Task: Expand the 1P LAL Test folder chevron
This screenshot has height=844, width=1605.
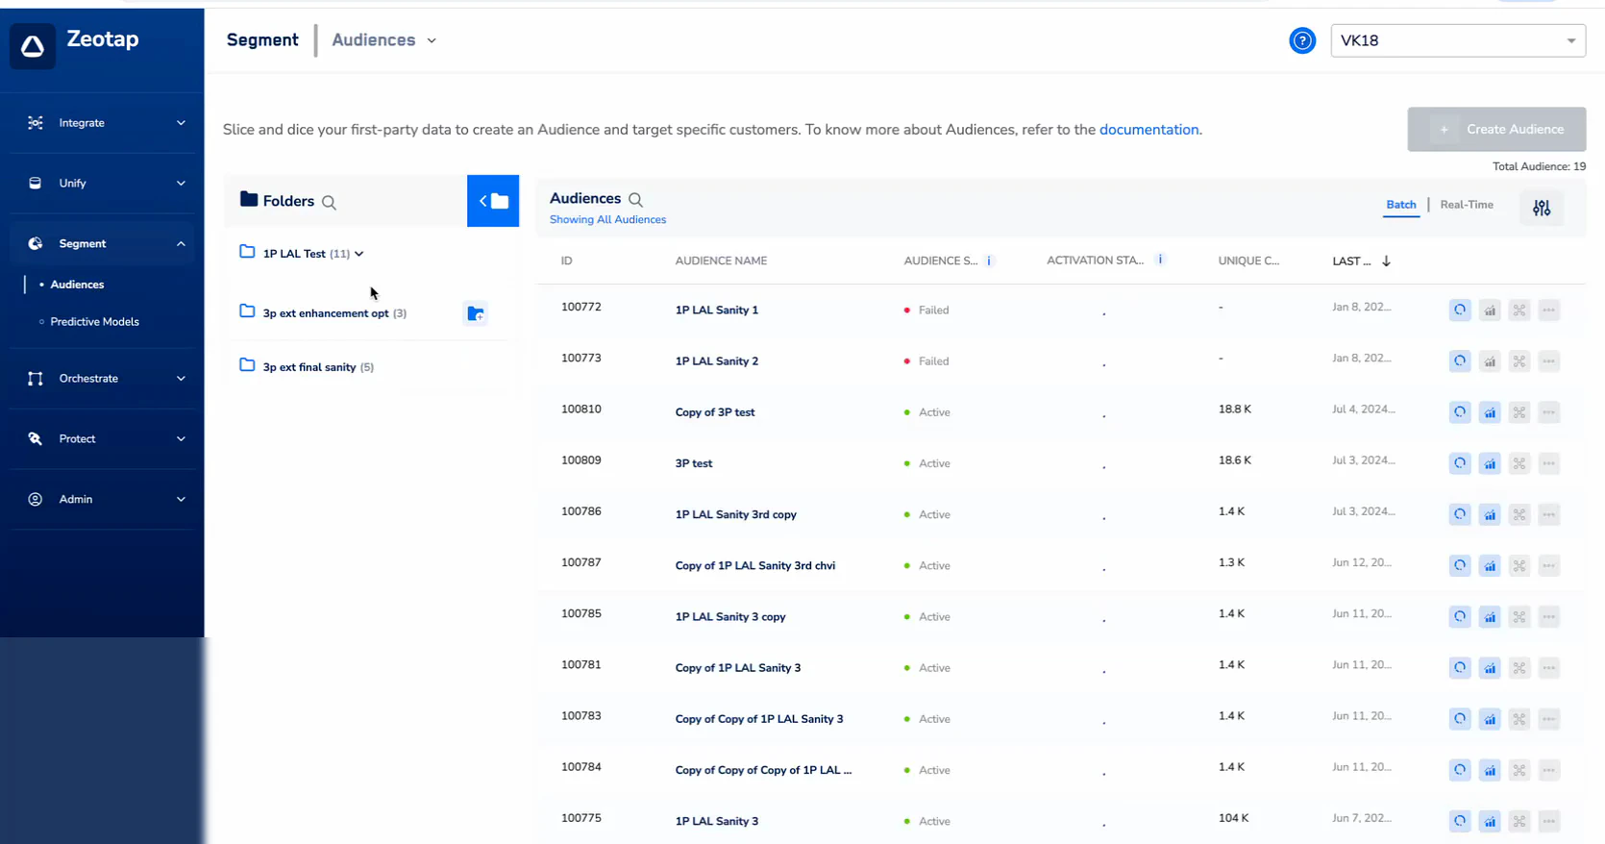Action: [x=359, y=254]
